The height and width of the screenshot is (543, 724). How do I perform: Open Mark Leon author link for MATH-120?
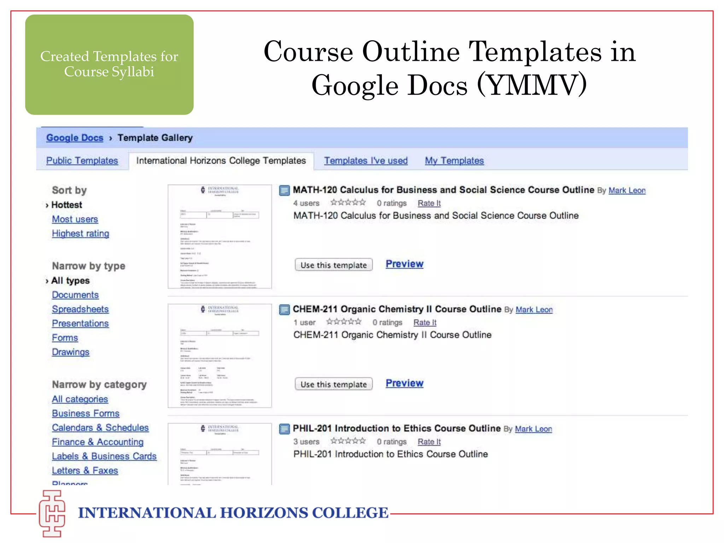pos(627,191)
